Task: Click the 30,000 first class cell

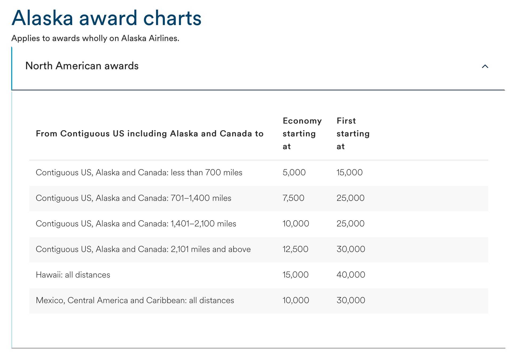Action: click(350, 249)
